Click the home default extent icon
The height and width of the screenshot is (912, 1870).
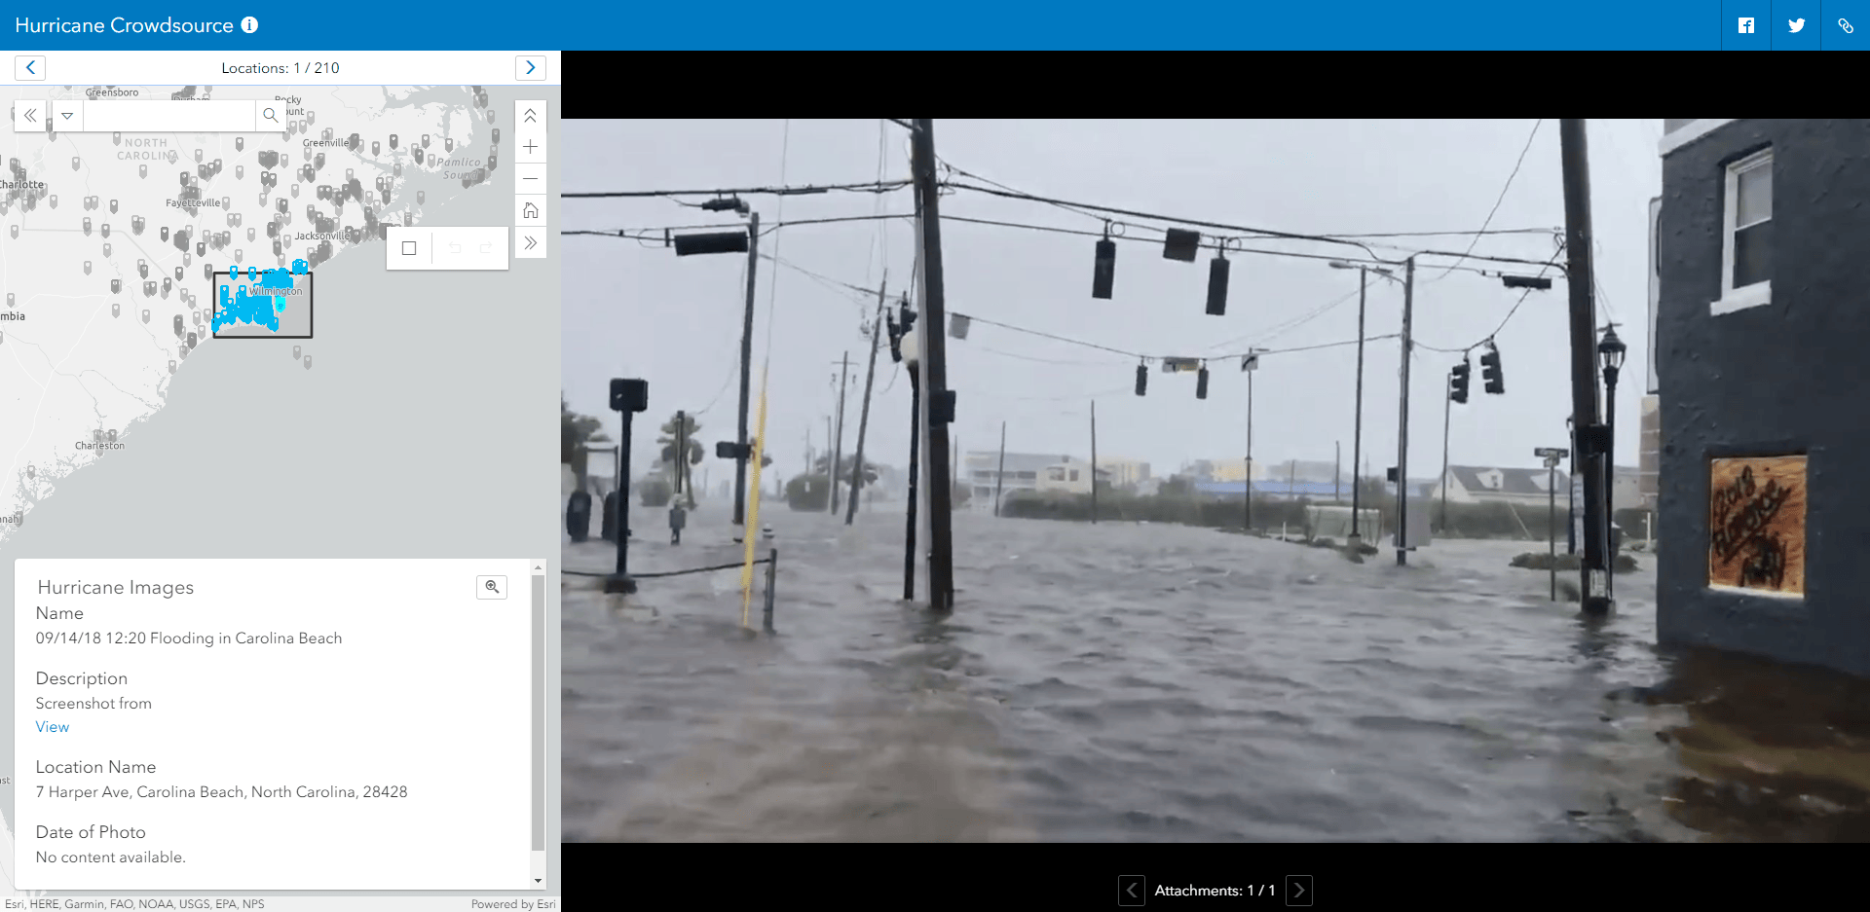pyautogui.click(x=530, y=210)
